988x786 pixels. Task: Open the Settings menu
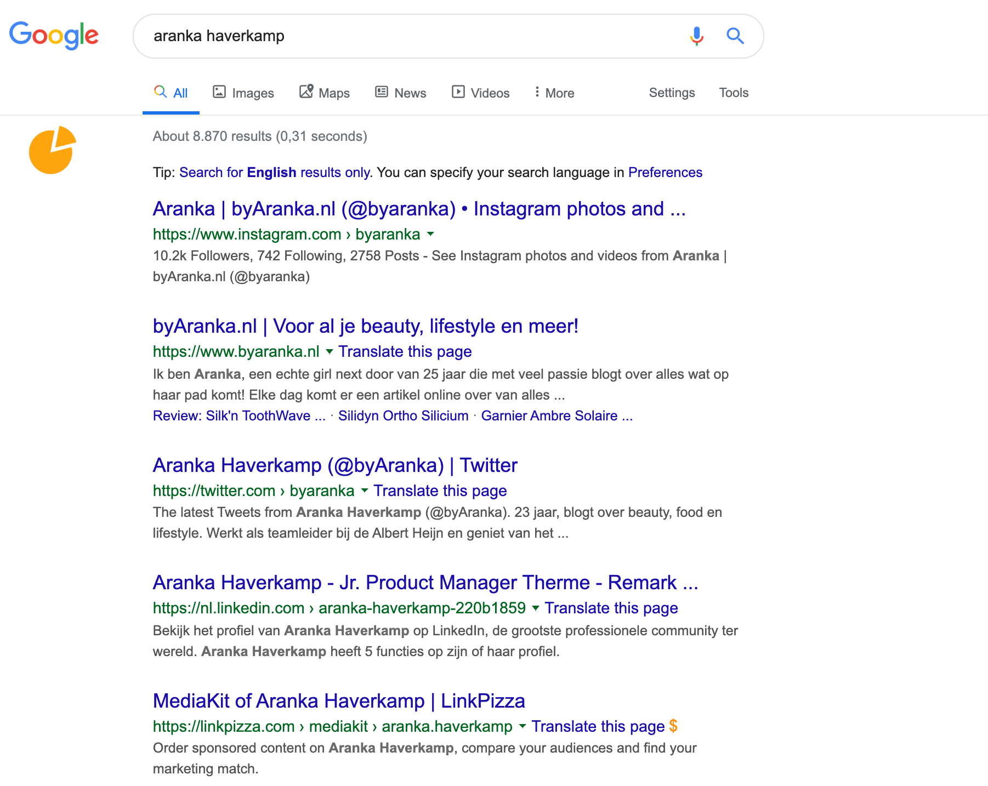click(672, 93)
